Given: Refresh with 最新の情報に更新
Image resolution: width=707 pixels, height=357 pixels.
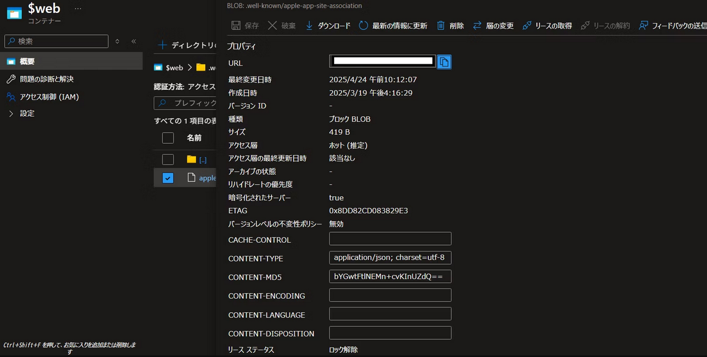Looking at the screenshot, I should 364,26.
